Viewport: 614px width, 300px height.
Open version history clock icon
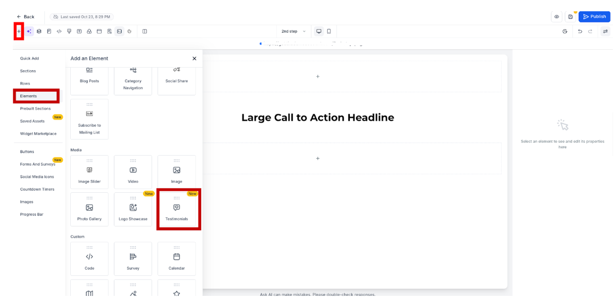[x=565, y=31]
